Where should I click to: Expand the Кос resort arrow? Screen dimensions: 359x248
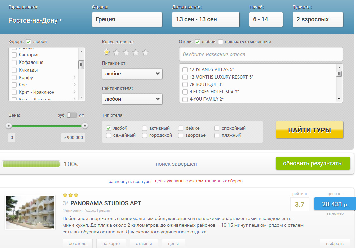coord(74,85)
